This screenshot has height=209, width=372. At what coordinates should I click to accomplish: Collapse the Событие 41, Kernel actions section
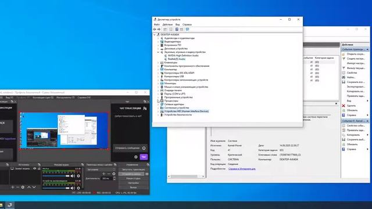click(367, 121)
